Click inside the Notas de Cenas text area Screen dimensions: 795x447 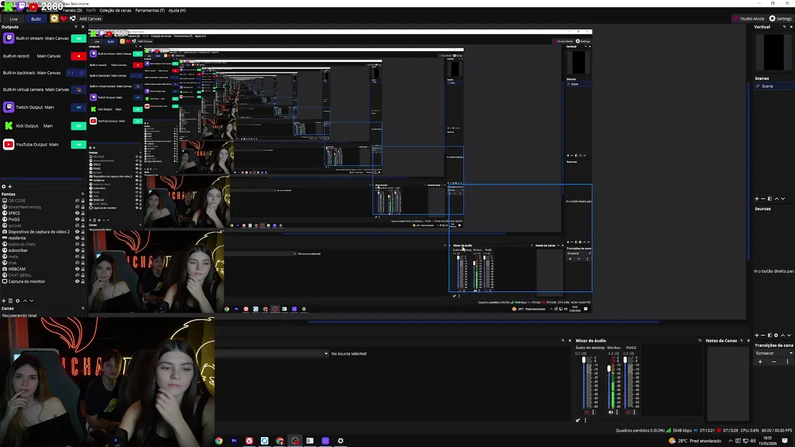[728, 383]
